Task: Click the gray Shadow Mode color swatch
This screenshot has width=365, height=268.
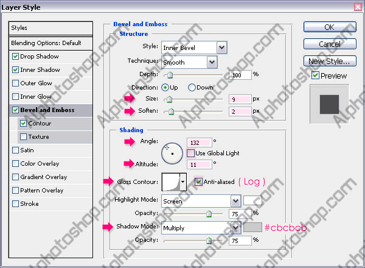Action: click(252, 227)
